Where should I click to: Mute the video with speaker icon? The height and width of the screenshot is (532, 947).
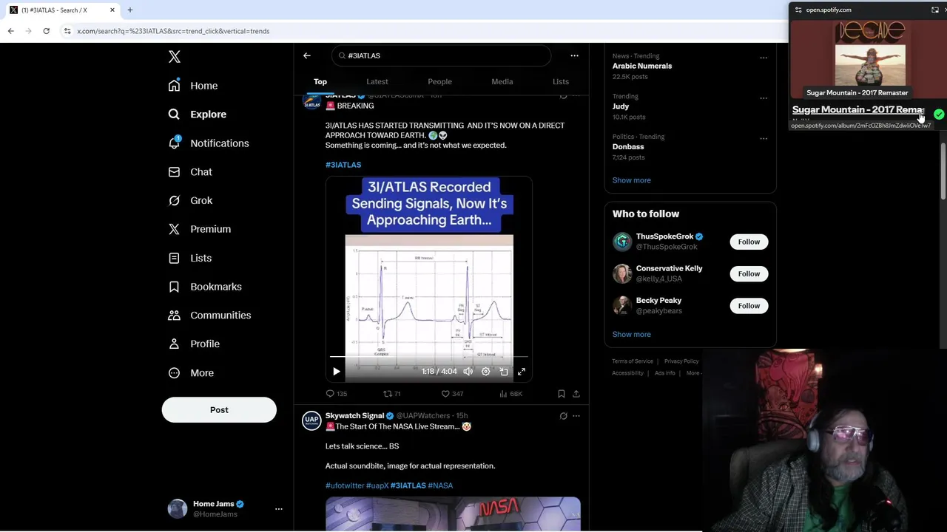coord(468,372)
